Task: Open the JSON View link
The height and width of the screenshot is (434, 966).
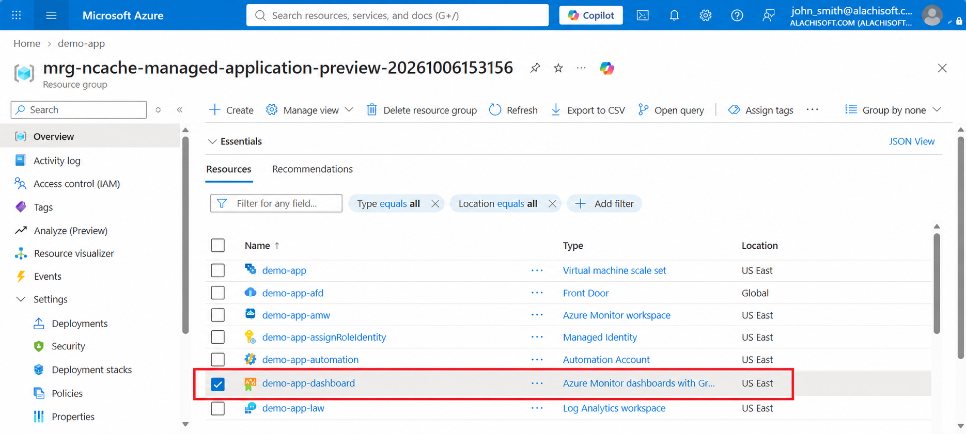Action: 911,141
